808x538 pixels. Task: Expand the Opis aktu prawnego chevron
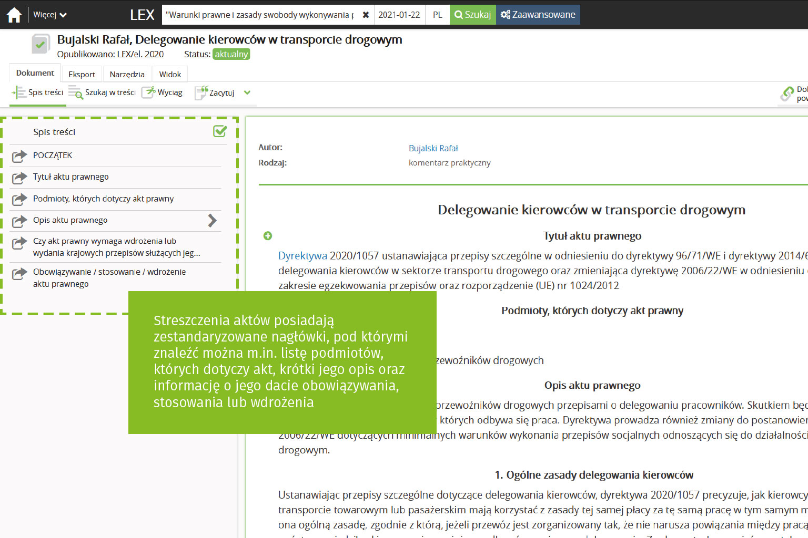coord(212,220)
